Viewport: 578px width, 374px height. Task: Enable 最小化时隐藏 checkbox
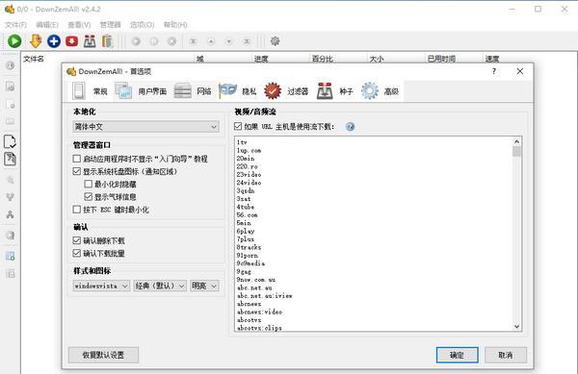(88, 184)
